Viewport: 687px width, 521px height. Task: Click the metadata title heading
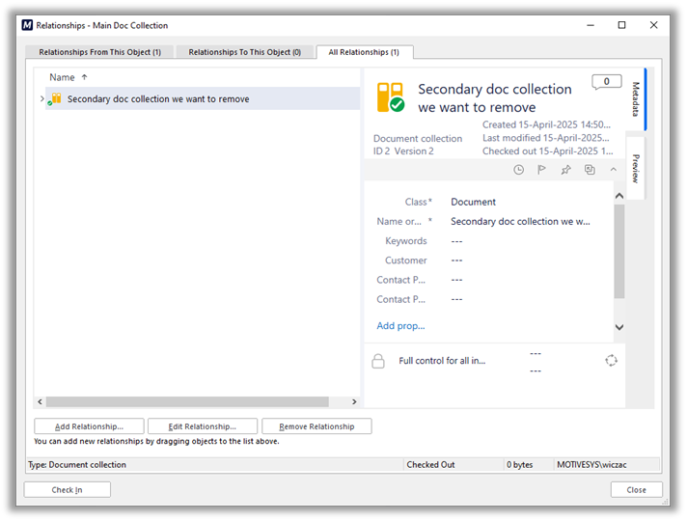coord(495,98)
